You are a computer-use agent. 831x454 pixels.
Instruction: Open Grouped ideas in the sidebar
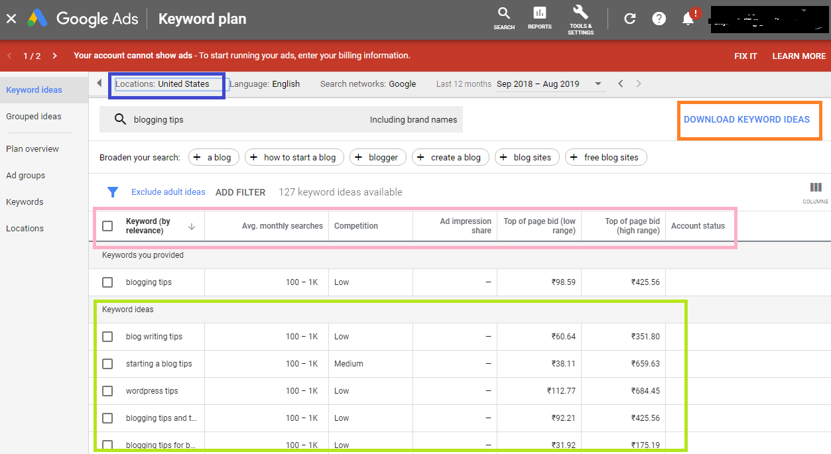[34, 117]
